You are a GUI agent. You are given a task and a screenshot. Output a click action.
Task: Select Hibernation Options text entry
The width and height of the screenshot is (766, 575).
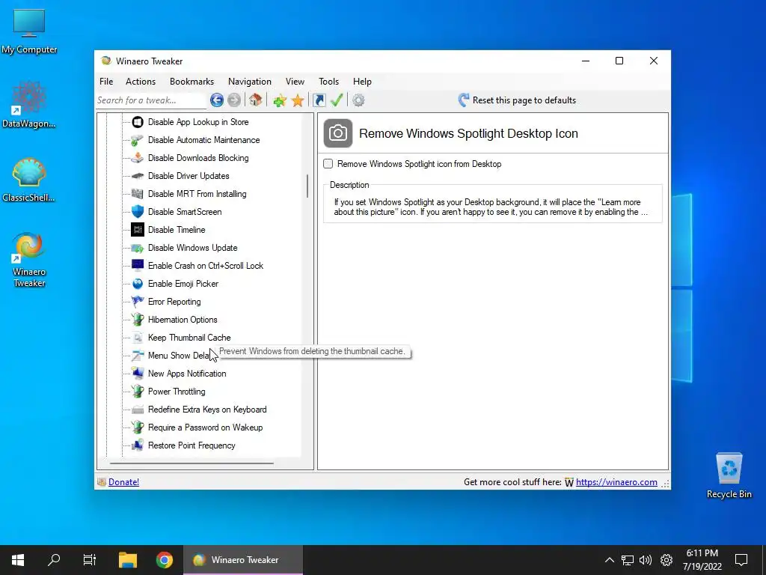pos(183,320)
